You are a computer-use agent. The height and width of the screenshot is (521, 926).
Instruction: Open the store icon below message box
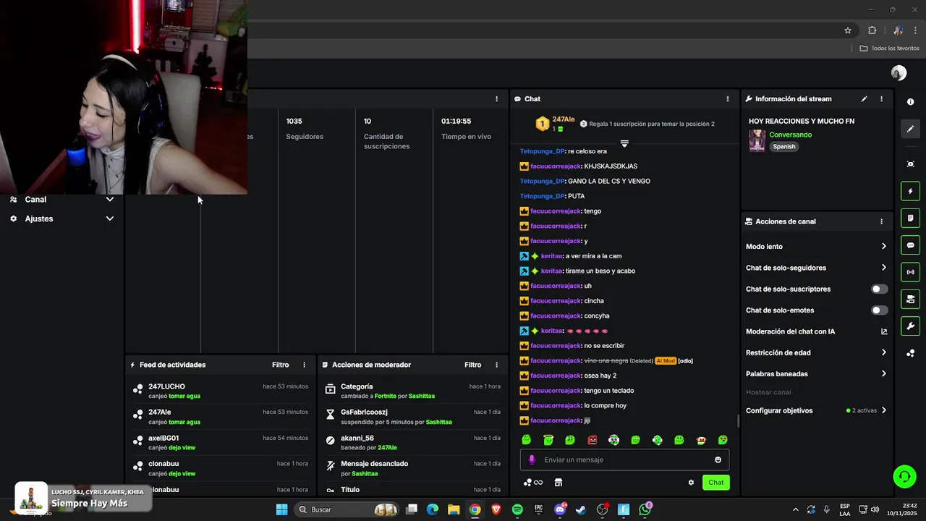pyautogui.click(x=558, y=483)
